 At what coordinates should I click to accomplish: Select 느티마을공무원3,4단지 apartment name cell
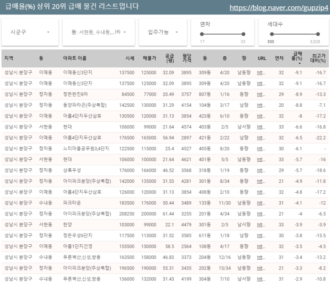click(x=86, y=149)
